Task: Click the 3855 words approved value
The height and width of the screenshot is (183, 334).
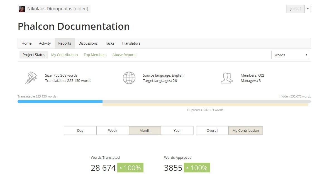Action: [173, 168]
